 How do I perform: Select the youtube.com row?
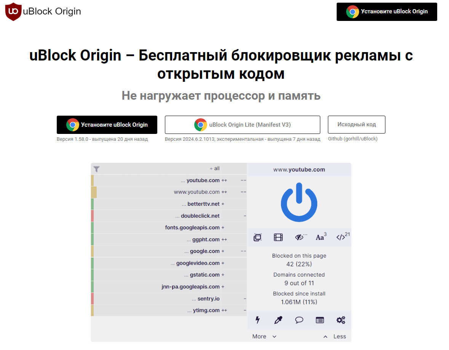pos(169,180)
